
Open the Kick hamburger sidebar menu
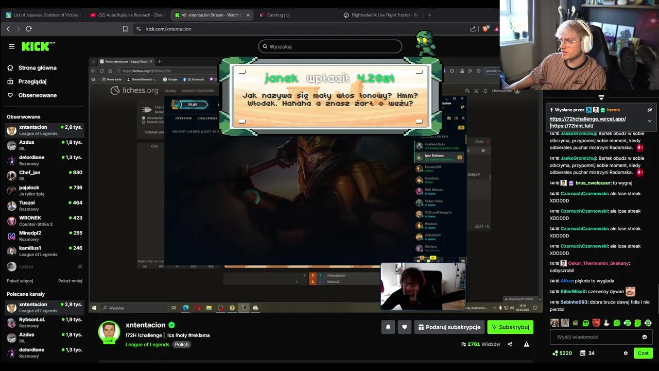(11, 46)
